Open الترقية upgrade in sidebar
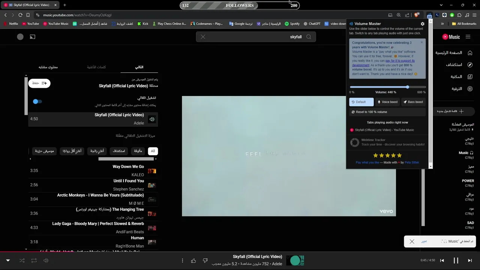480x270 pixels. (x=462, y=89)
